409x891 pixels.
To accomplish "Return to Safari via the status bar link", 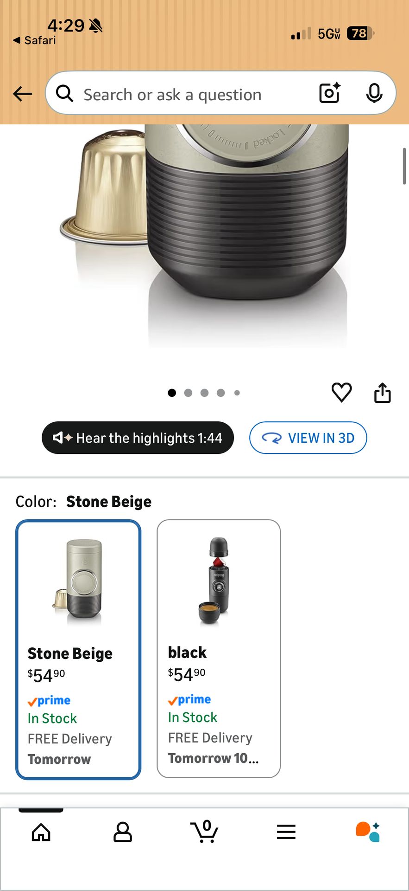I will click(35, 40).
